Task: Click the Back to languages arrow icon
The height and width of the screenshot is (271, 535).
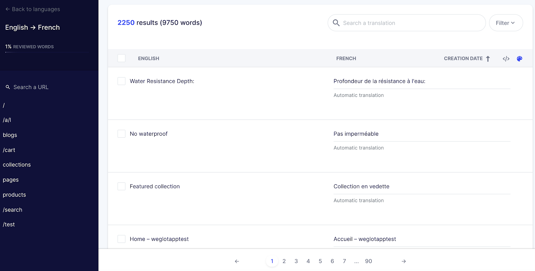Action: point(8,9)
